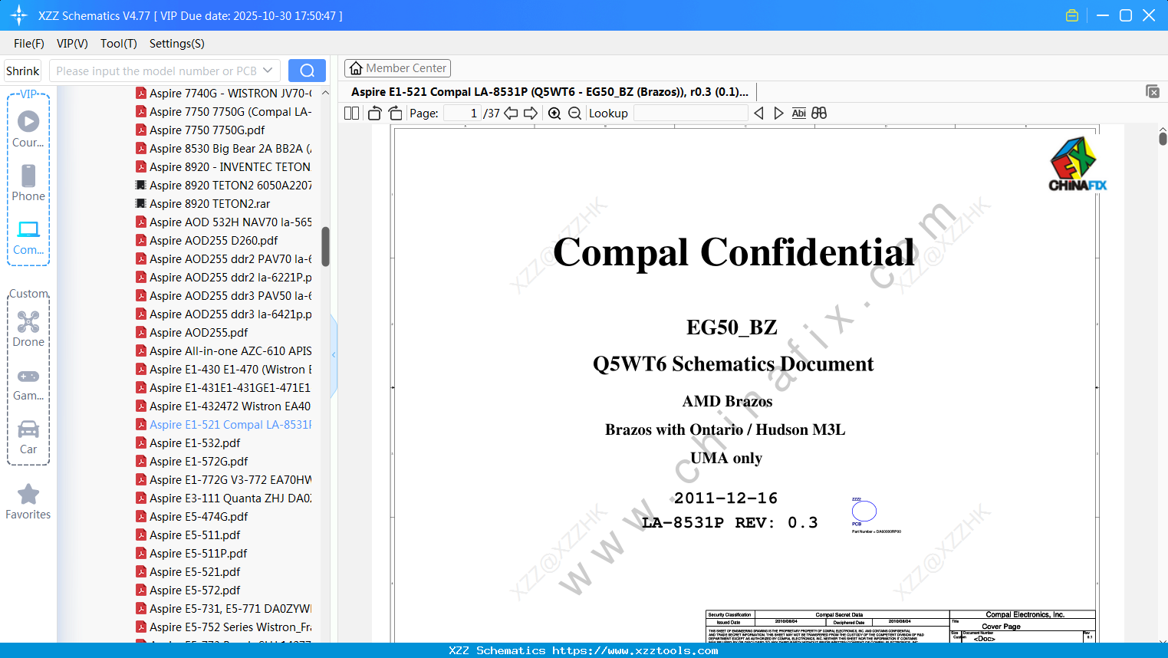
Task: Open Aspire E5-731, E5-771 file
Action: 224,609
